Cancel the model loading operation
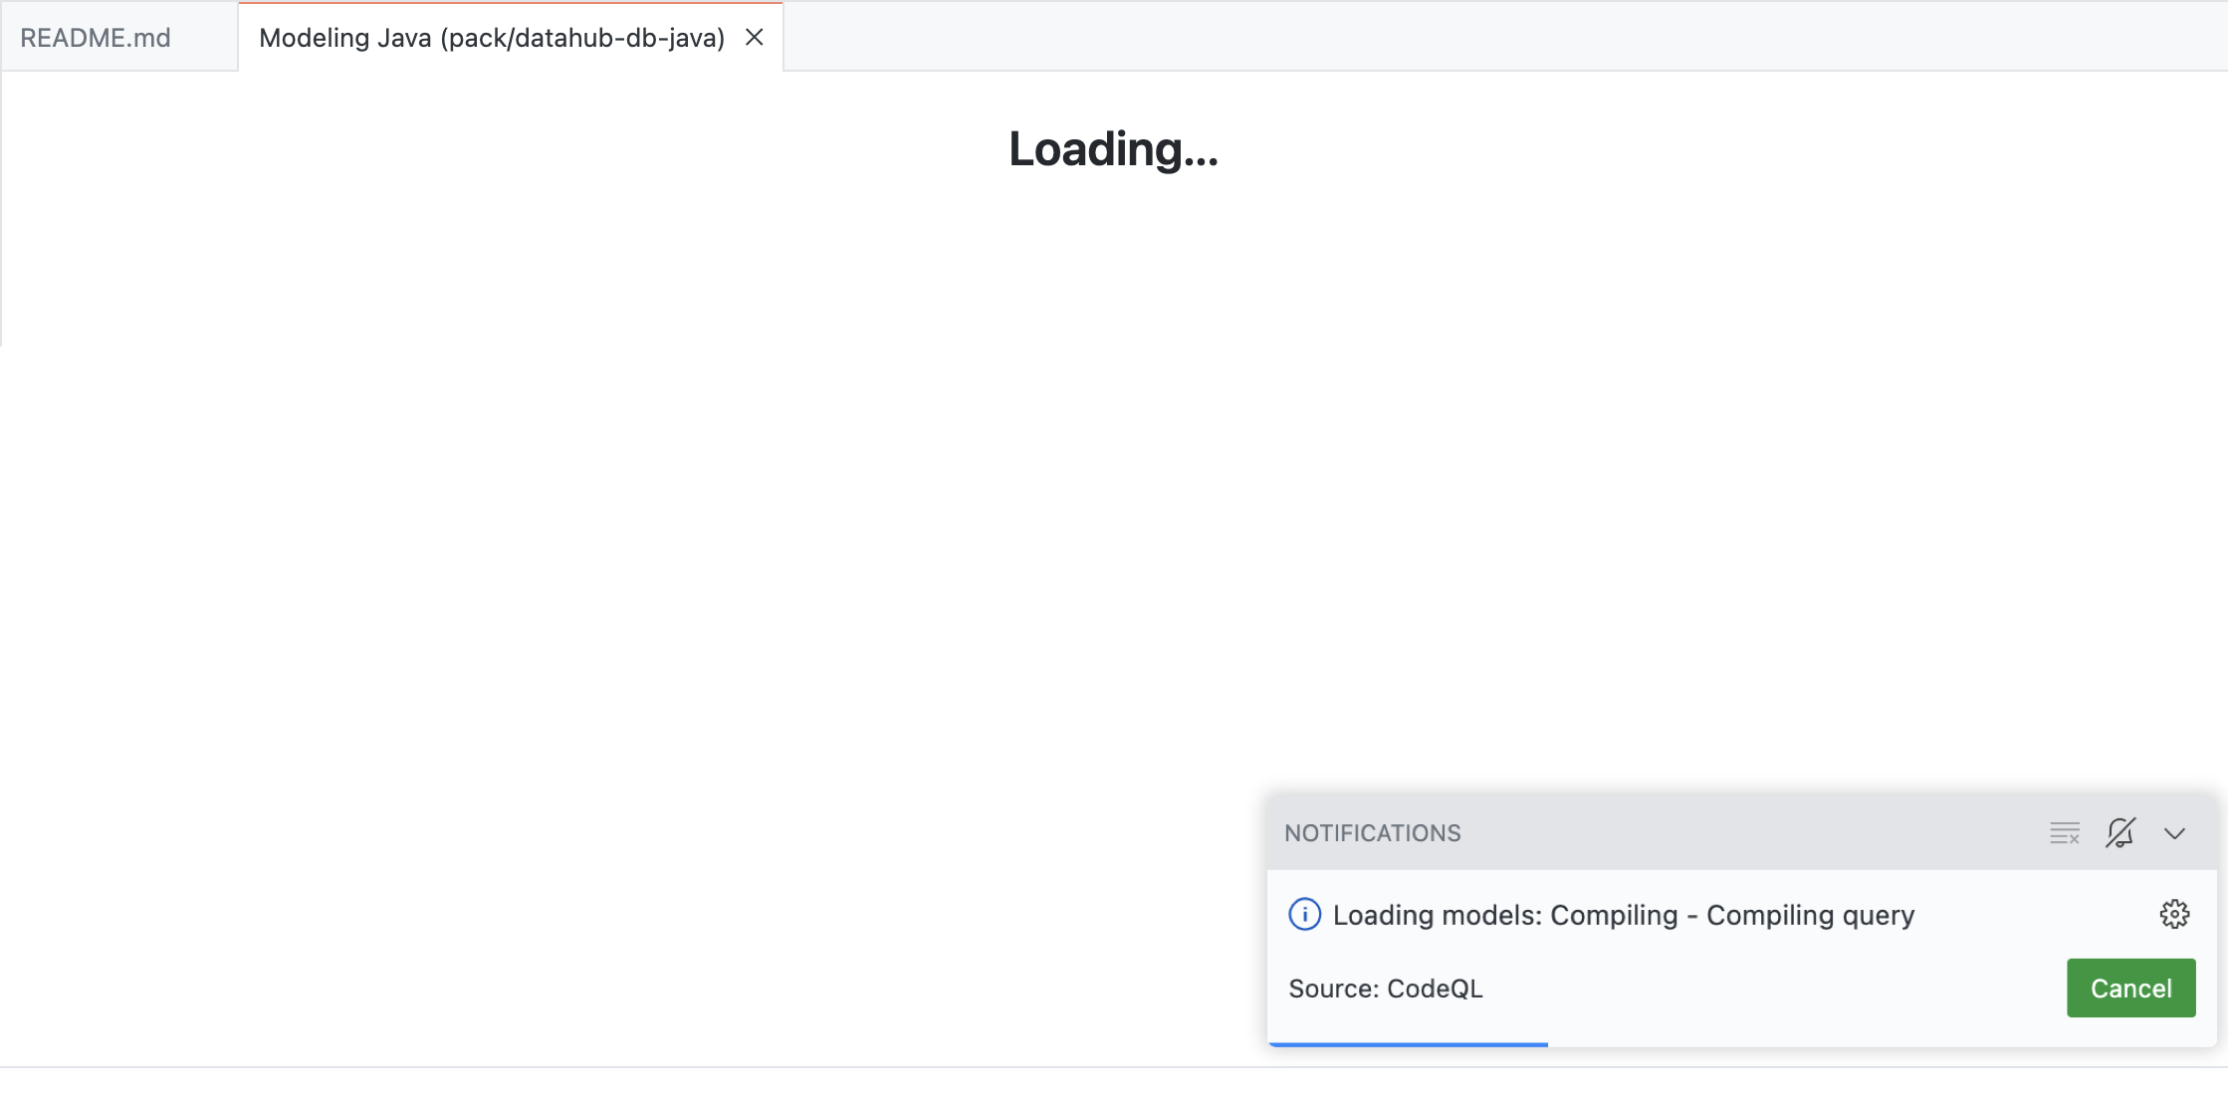 pyautogui.click(x=2130, y=988)
